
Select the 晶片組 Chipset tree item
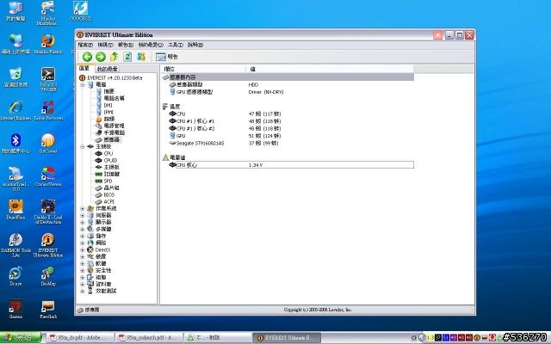pos(112,187)
